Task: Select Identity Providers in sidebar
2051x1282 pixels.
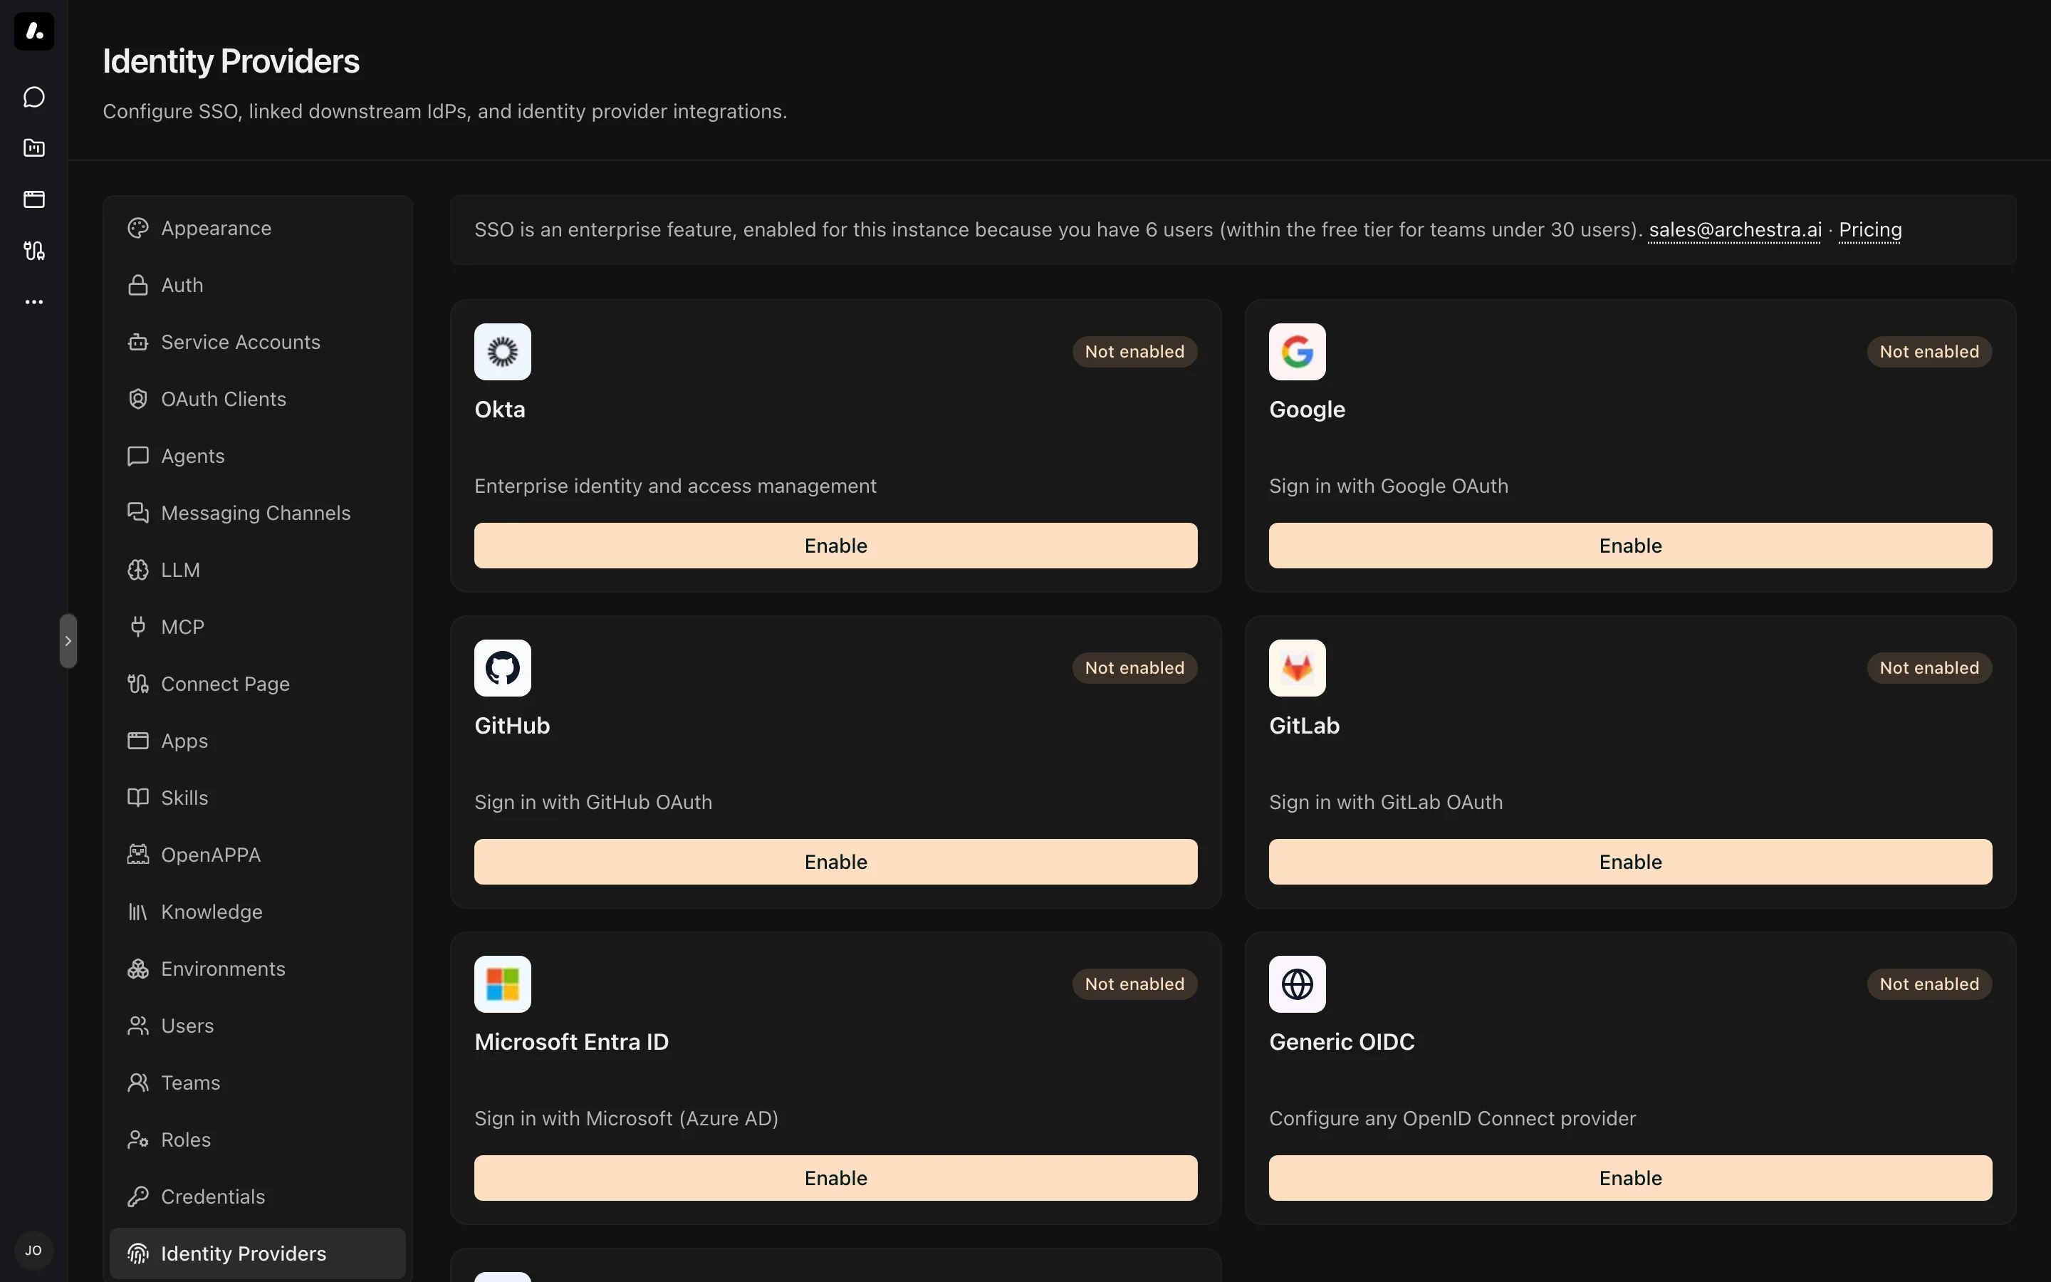Action: pos(258,1254)
